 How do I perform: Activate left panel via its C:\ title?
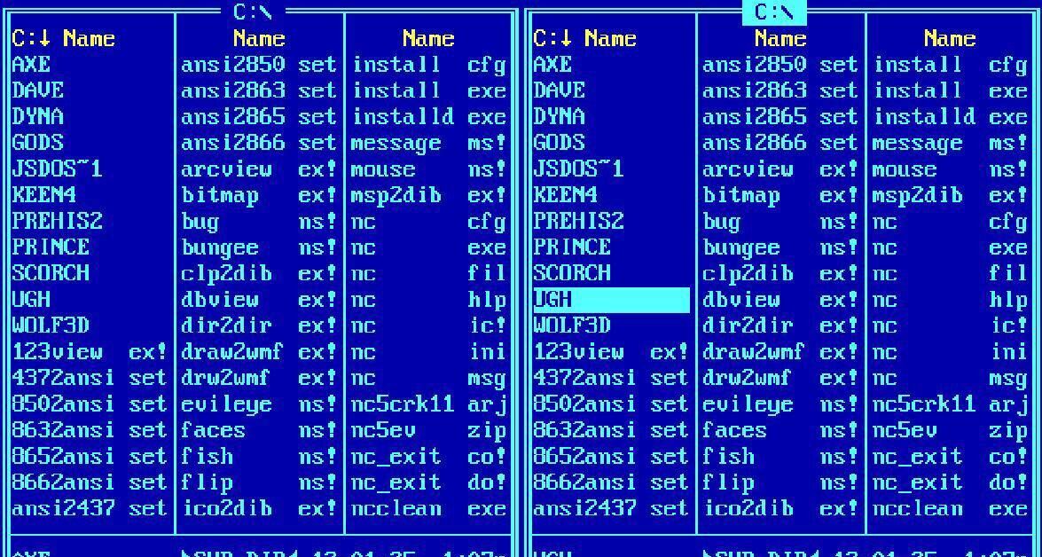pyautogui.click(x=253, y=12)
